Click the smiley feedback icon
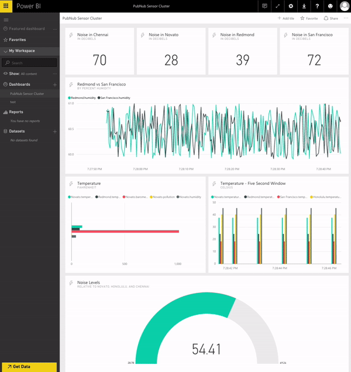This screenshot has width=351, height=372. pyautogui.click(x=330, y=6)
